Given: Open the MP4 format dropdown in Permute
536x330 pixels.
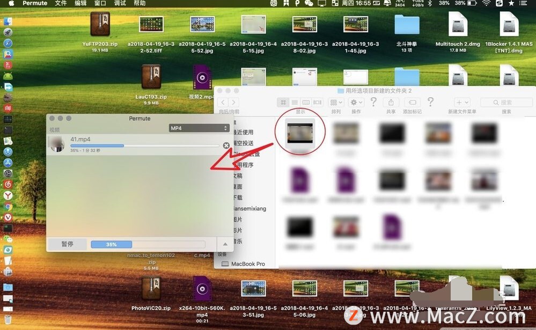Looking at the screenshot, I should (199, 128).
